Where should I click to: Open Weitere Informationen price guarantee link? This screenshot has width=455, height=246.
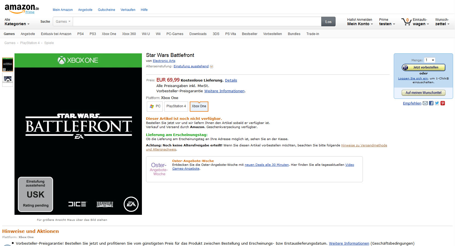tap(224, 91)
